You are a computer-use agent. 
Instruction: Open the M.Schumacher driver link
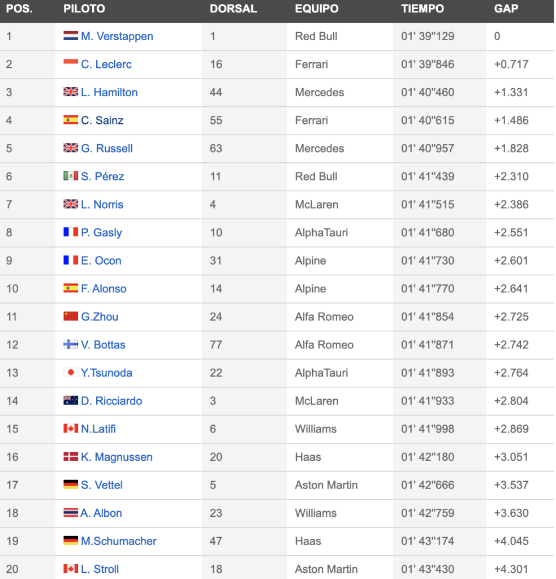[119, 541]
